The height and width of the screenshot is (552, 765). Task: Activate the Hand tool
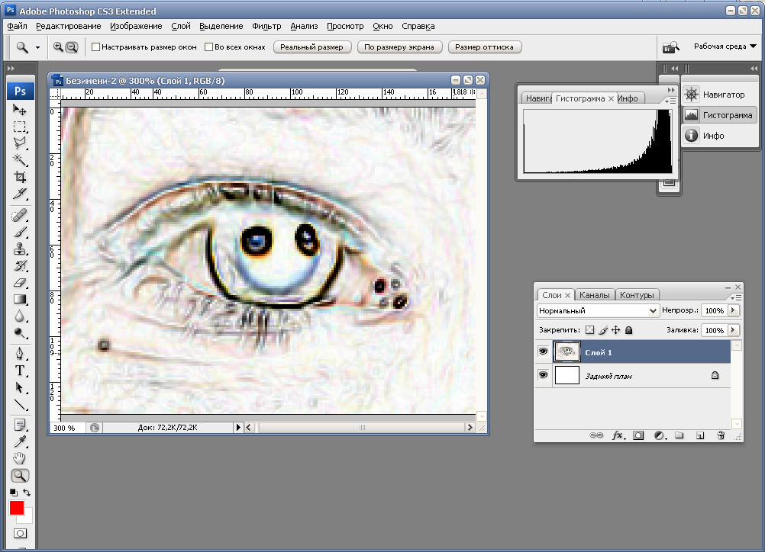(x=21, y=458)
